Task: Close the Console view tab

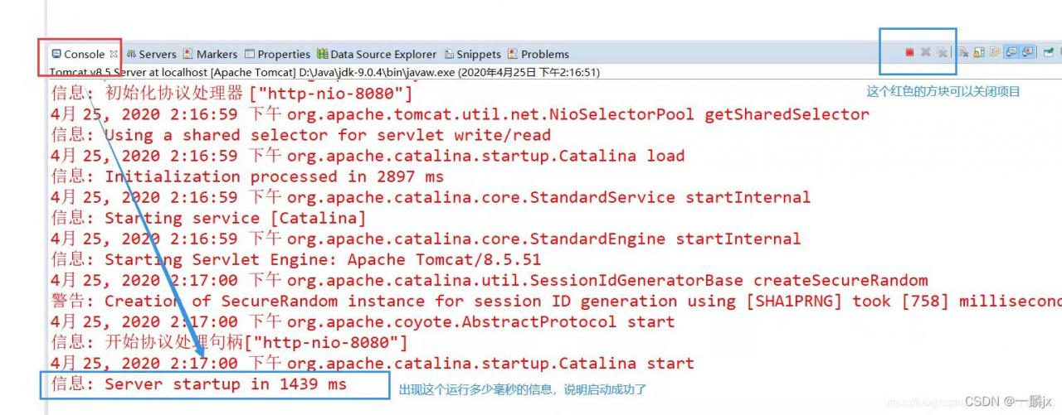Action: (114, 54)
